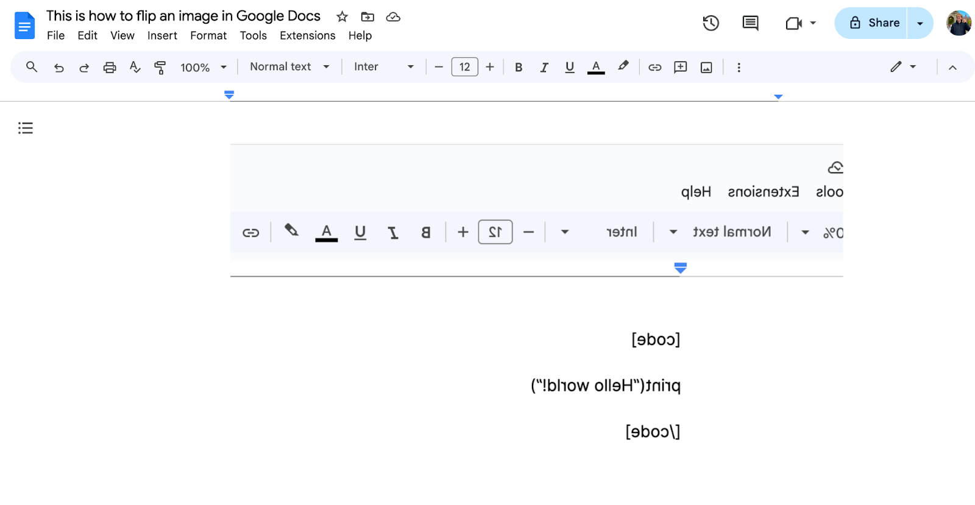Viewport: 975px width, 505px height.
Task: Expand Share options dropdown arrow
Action: click(x=920, y=23)
